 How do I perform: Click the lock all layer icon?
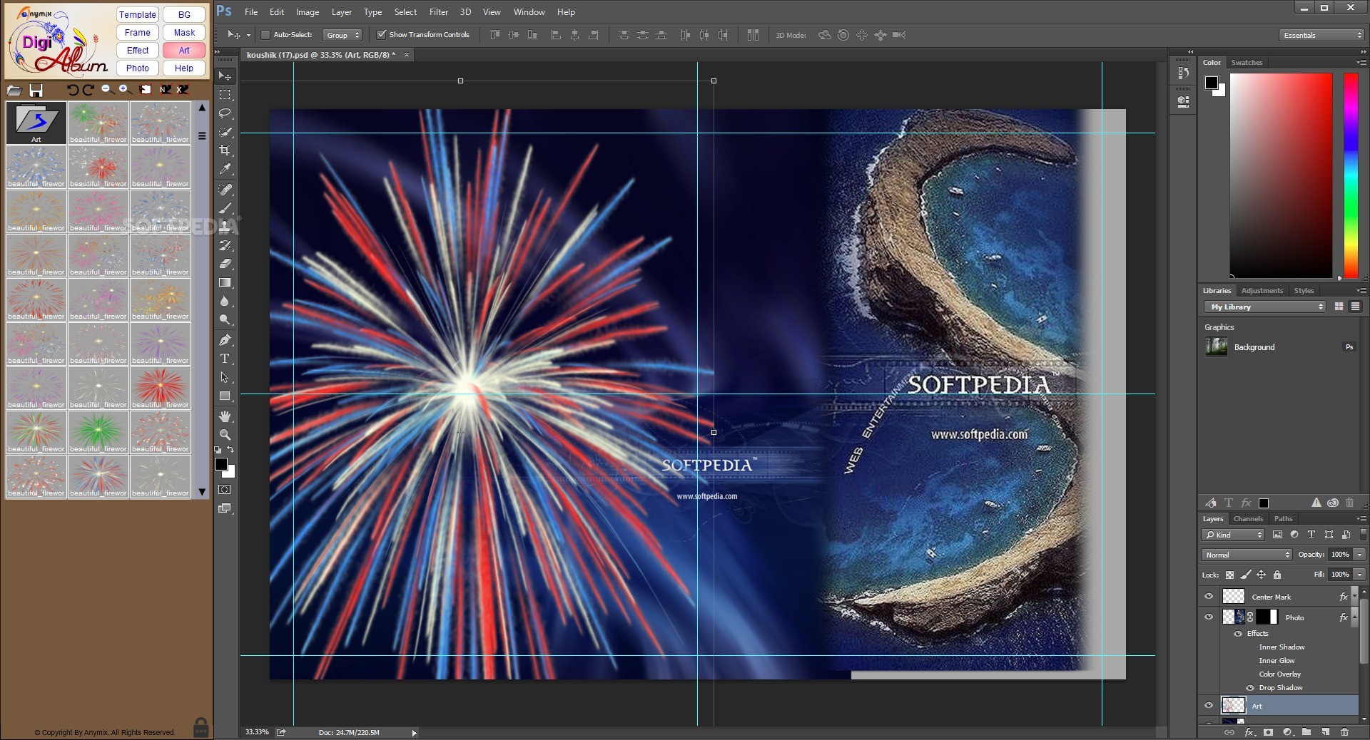click(1277, 575)
